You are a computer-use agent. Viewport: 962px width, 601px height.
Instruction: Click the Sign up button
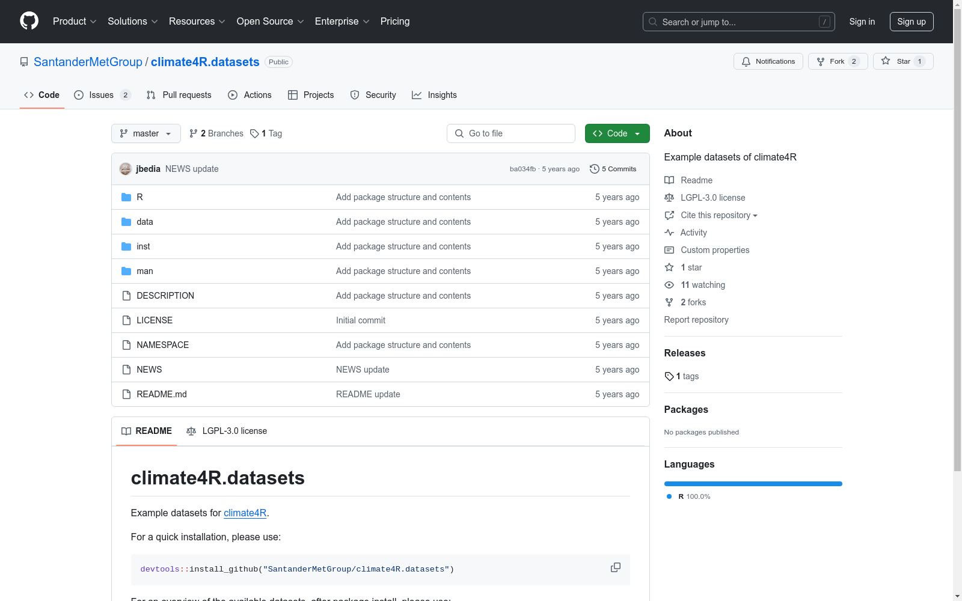coord(911,22)
